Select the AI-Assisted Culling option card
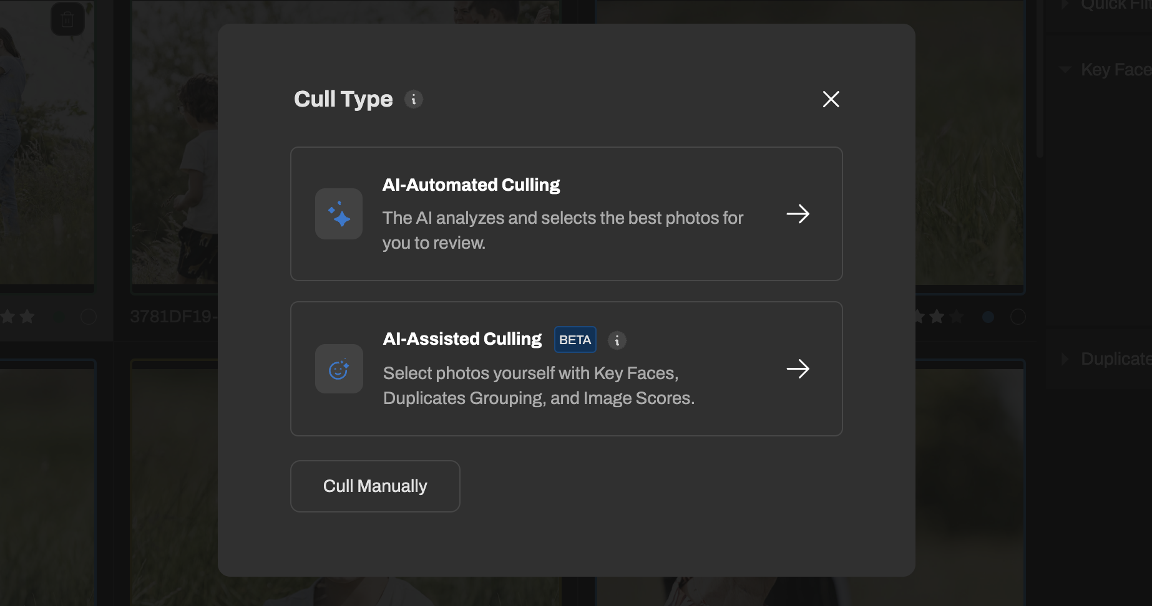 (x=566, y=369)
